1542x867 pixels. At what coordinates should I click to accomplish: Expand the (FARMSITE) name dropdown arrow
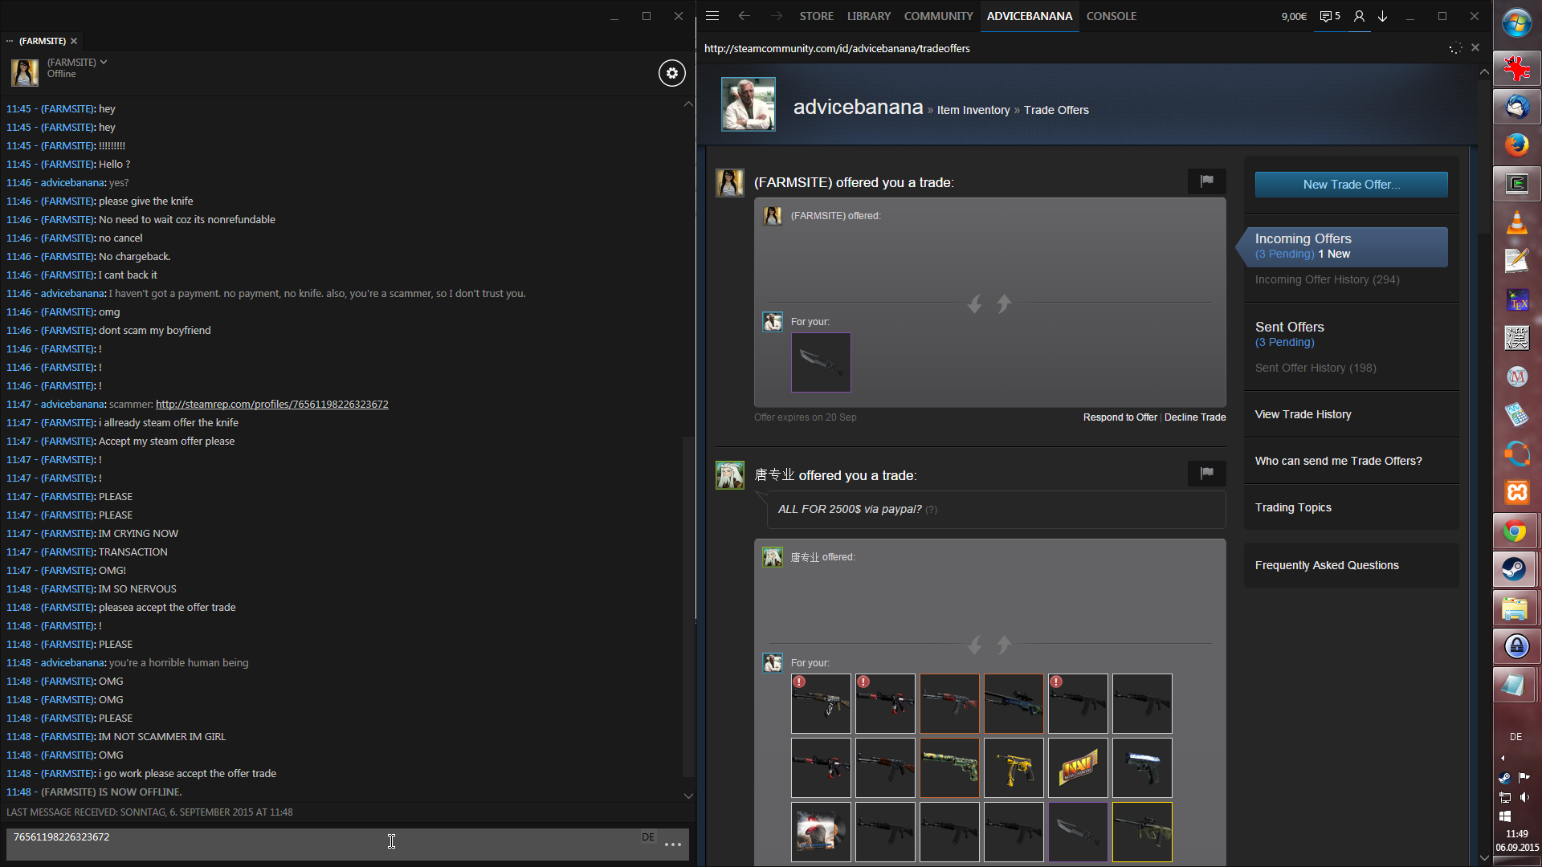pos(104,62)
